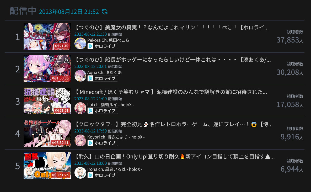Click the Koyori ch. 博衣こより channel name
Screen dimensions: 311x192
point(116,137)
